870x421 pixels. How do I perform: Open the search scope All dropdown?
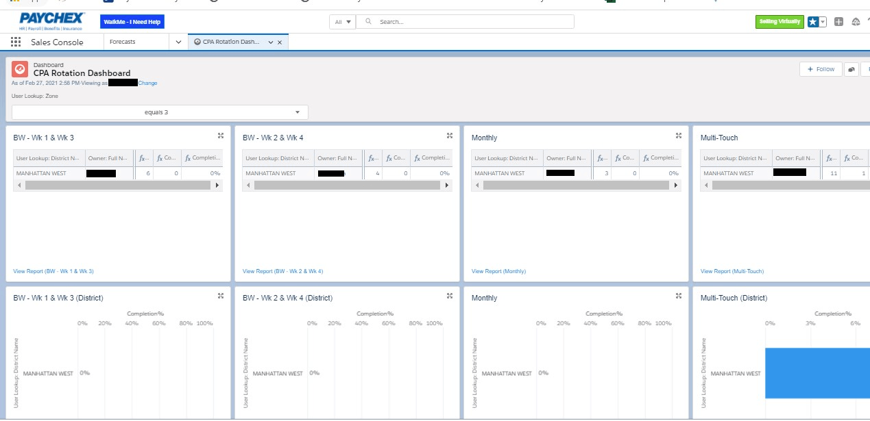click(343, 22)
